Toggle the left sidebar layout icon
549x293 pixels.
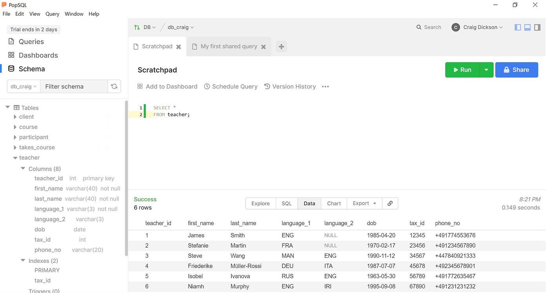click(518, 27)
